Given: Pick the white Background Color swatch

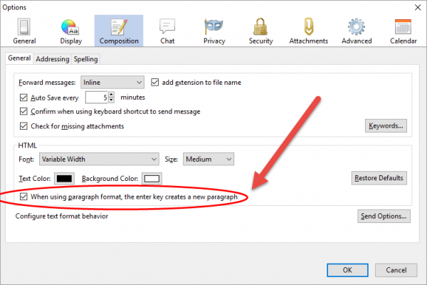Looking at the screenshot, I should click(x=152, y=179).
